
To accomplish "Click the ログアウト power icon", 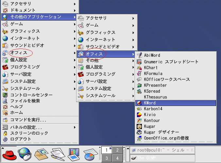I will (x=5, y=139).
